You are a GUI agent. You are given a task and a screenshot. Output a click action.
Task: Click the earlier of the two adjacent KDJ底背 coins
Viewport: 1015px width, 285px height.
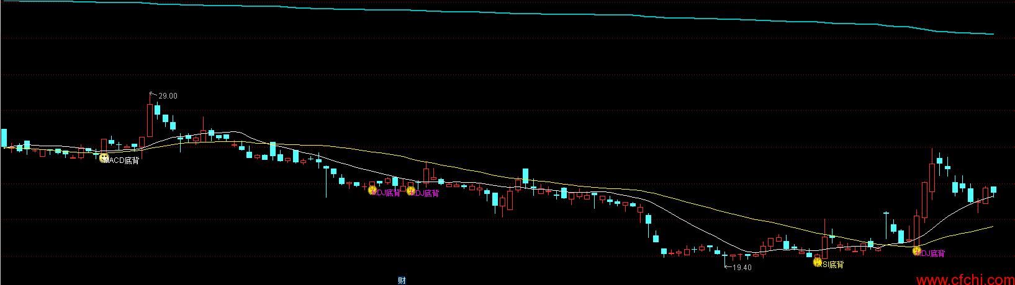[372, 191]
